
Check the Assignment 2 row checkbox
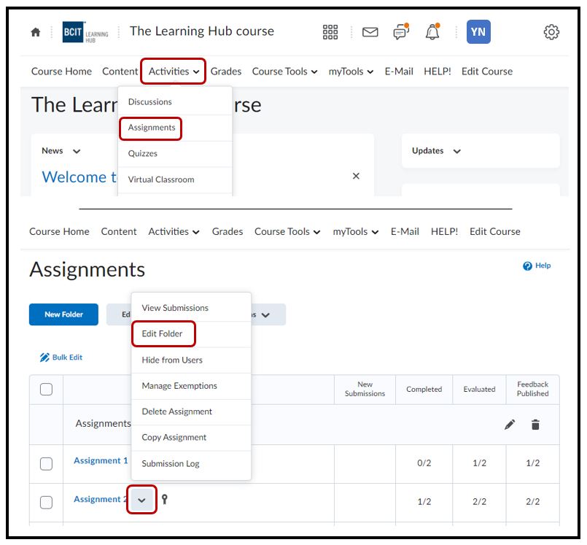pyautogui.click(x=46, y=502)
